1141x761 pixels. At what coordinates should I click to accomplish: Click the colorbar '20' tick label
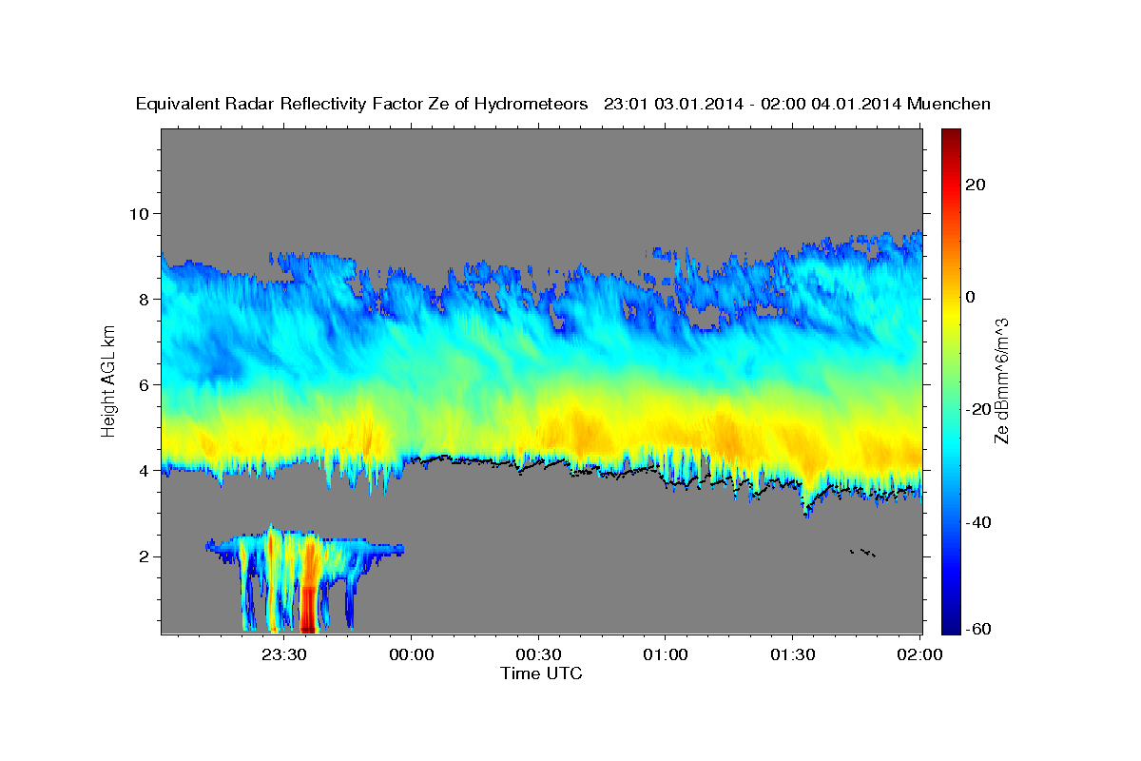(975, 185)
